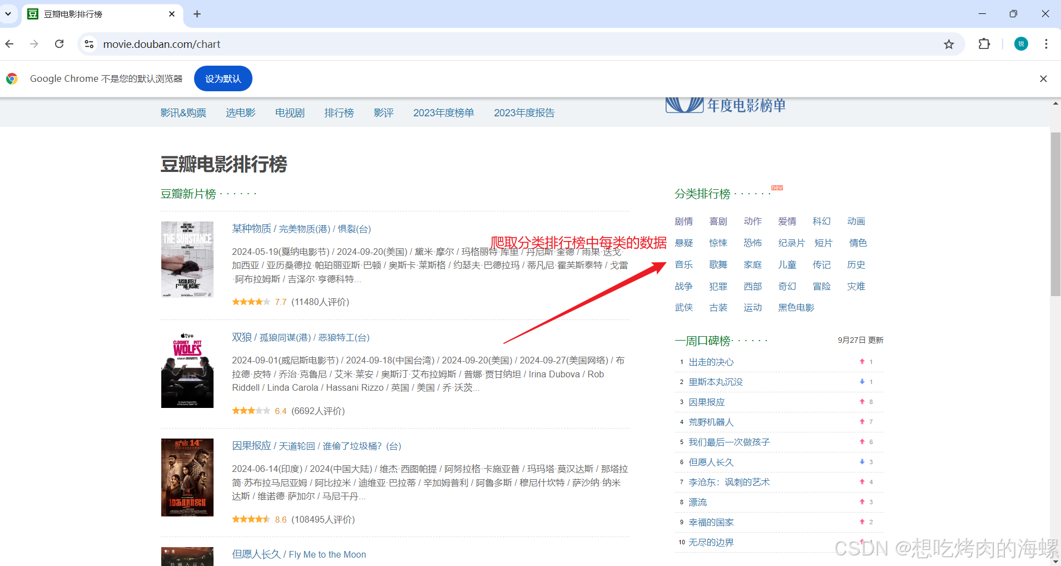Open 排行榜 navigation item
Image resolution: width=1061 pixels, height=566 pixels.
click(339, 113)
